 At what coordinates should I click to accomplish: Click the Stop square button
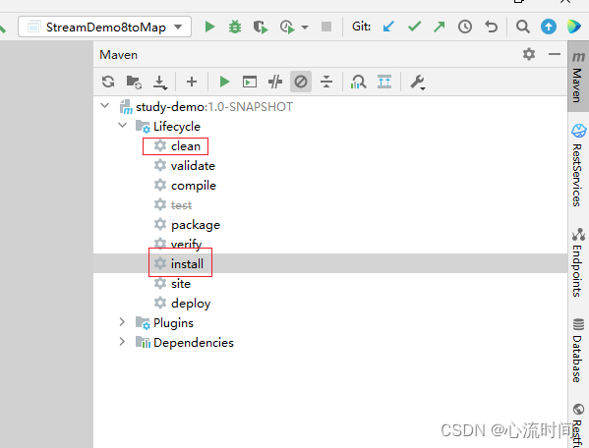326,27
